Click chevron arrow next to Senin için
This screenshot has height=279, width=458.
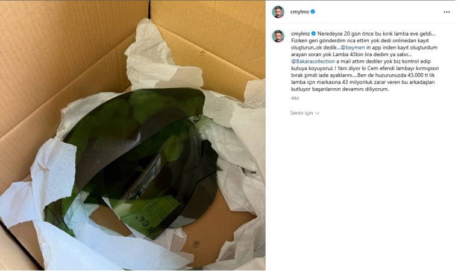[x=317, y=113]
